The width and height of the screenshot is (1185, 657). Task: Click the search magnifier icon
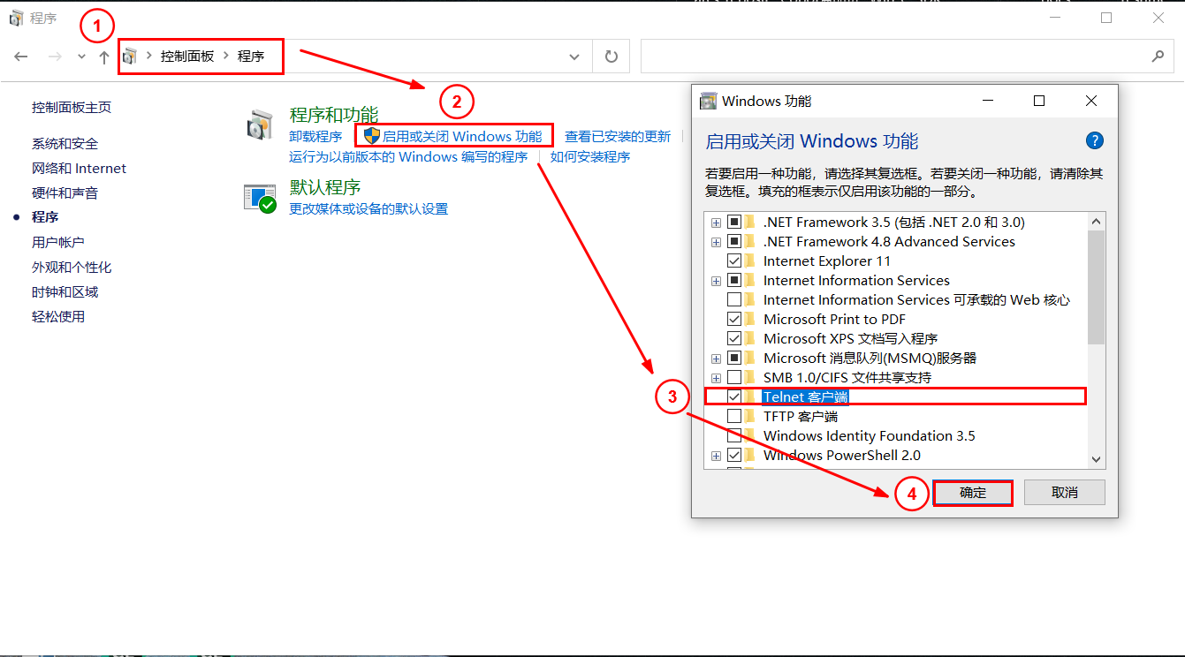1158,57
